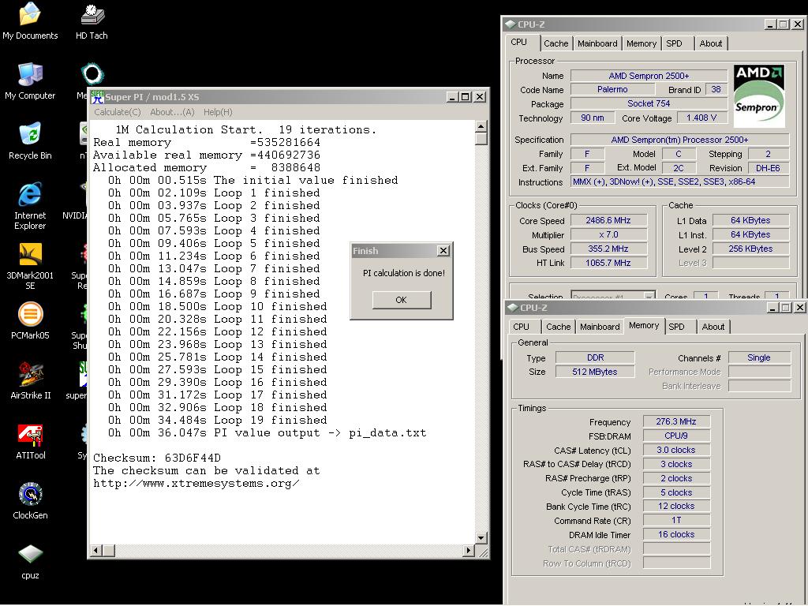The width and height of the screenshot is (808, 606).
Task: Click Super PI vertical scroll up arrow
Action: point(481,126)
